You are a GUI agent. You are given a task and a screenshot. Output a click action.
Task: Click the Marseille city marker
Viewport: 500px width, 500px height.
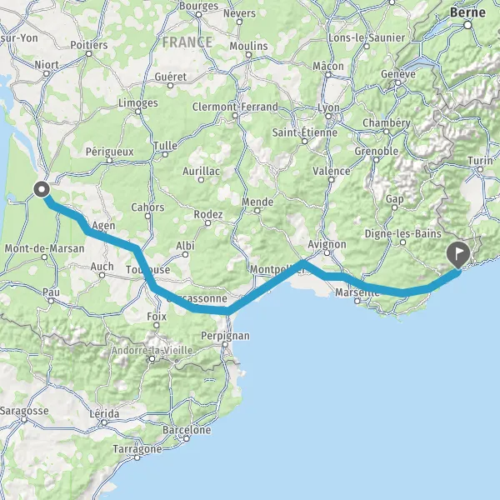tap(357, 301)
